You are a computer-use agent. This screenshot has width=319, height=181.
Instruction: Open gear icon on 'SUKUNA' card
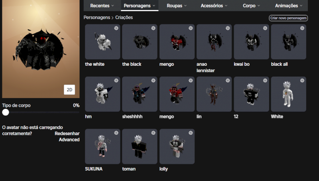[116, 133]
